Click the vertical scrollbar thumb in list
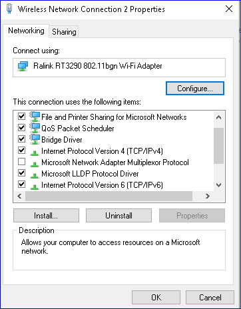The height and width of the screenshot is (309, 241). [x=219, y=146]
